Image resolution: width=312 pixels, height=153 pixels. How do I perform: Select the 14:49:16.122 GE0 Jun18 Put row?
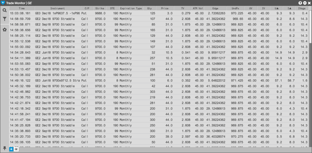159,81
